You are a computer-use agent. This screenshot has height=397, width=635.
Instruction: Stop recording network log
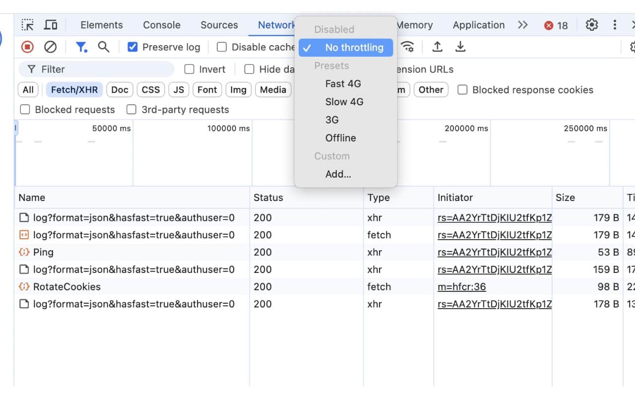click(28, 47)
